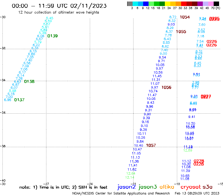
Task: Select the cryosat legend label
Action: pyautogui.click(x=190, y=187)
